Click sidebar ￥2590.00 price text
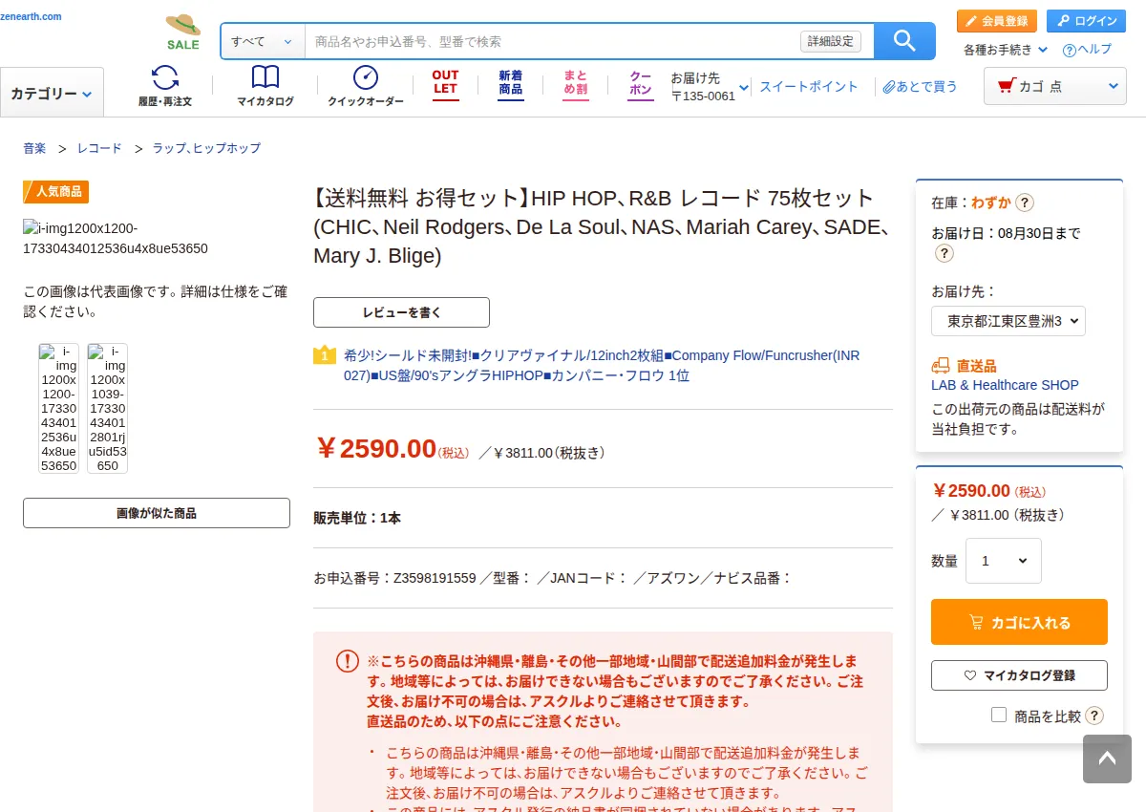Image resolution: width=1146 pixels, height=812 pixels. [970, 491]
